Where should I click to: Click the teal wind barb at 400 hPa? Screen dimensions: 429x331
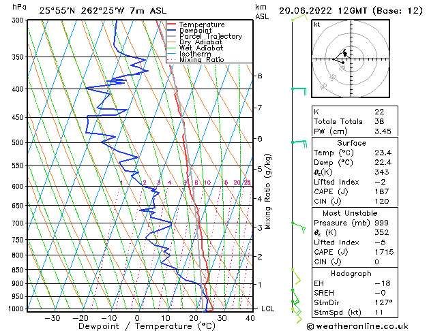pyautogui.click(x=299, y=91)
